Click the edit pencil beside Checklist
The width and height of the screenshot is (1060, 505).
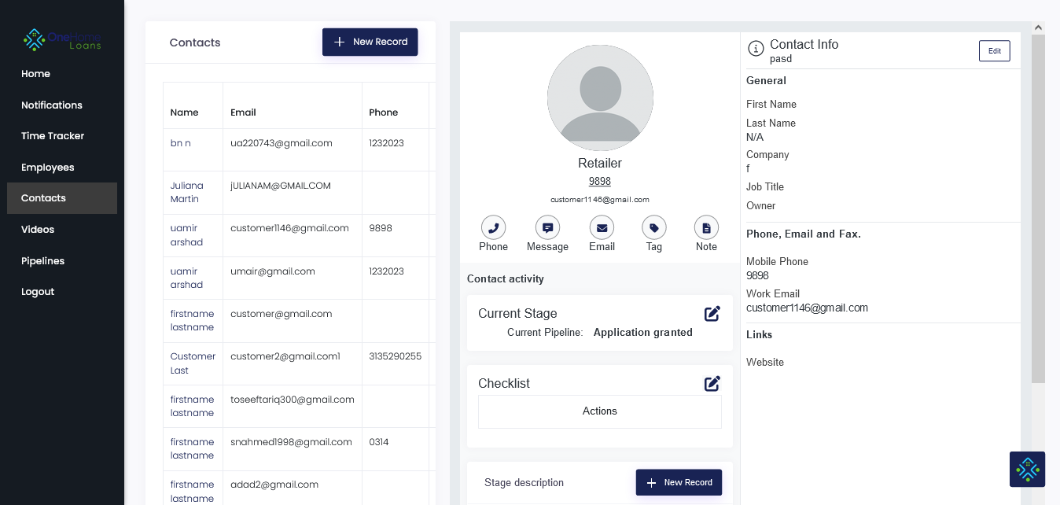pos(712,384)
